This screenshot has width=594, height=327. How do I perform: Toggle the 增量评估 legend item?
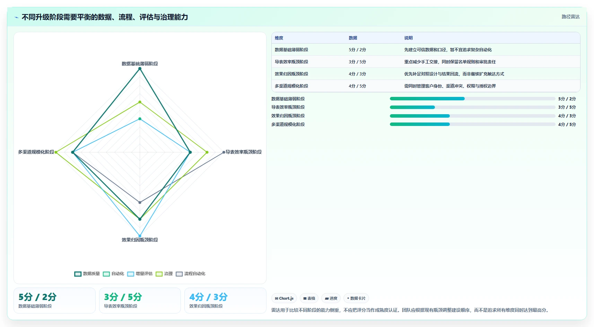point(140,274)
